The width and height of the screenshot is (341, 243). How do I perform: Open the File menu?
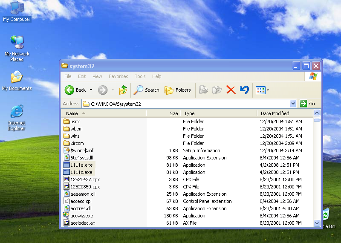pyautogui.click(x=68, y=76)
